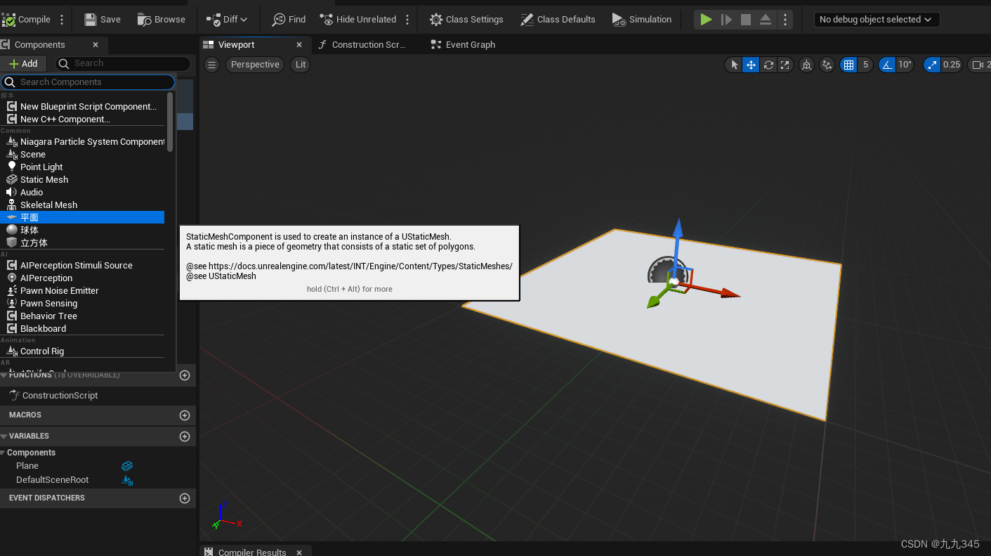
Task: Click the Find toolbar button
Action: point(289,20)
